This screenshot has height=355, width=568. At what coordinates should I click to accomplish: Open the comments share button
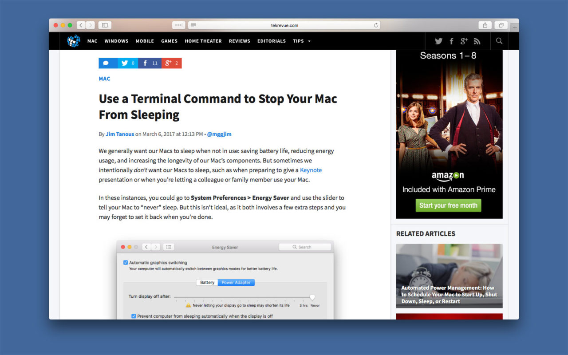[x=108, y=63]
